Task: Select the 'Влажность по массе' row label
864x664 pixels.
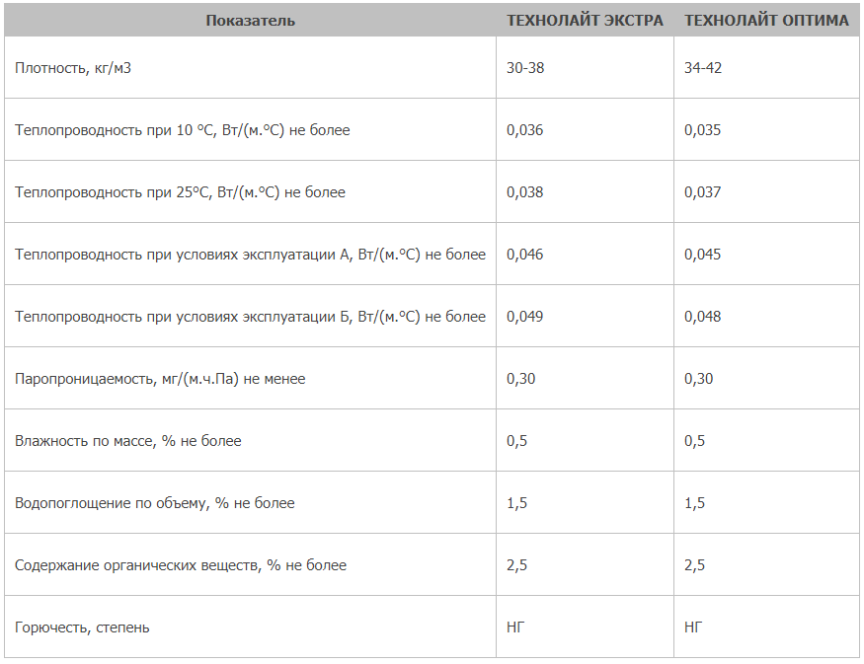Action: click(127, 441)
